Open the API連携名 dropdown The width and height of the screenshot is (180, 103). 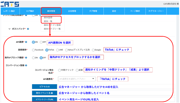[77, 79]
